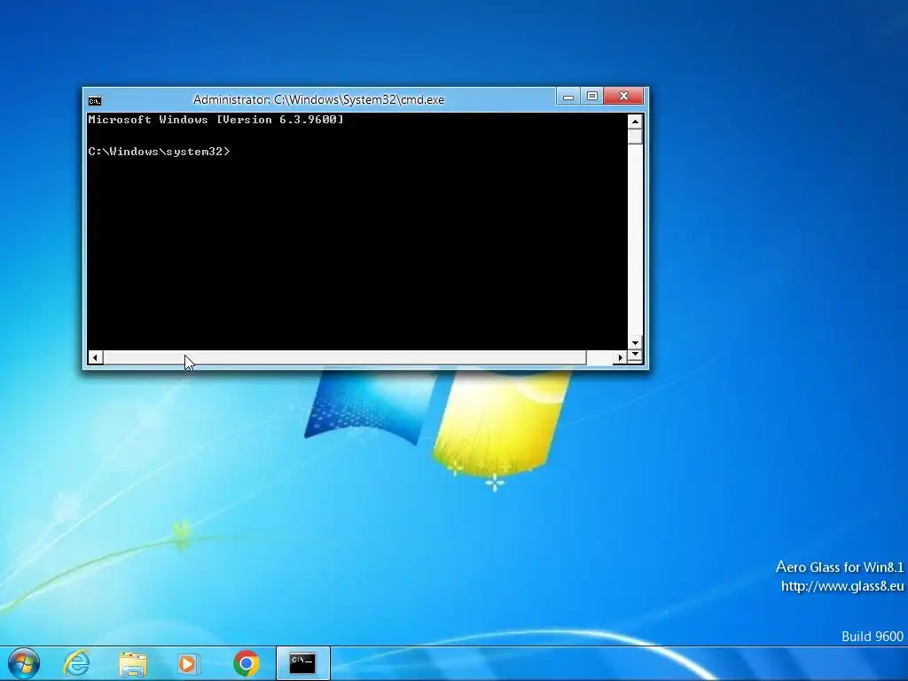Launch Google Chrome from the taskbar
Viewport: 908px width, 681px height.
247,663
